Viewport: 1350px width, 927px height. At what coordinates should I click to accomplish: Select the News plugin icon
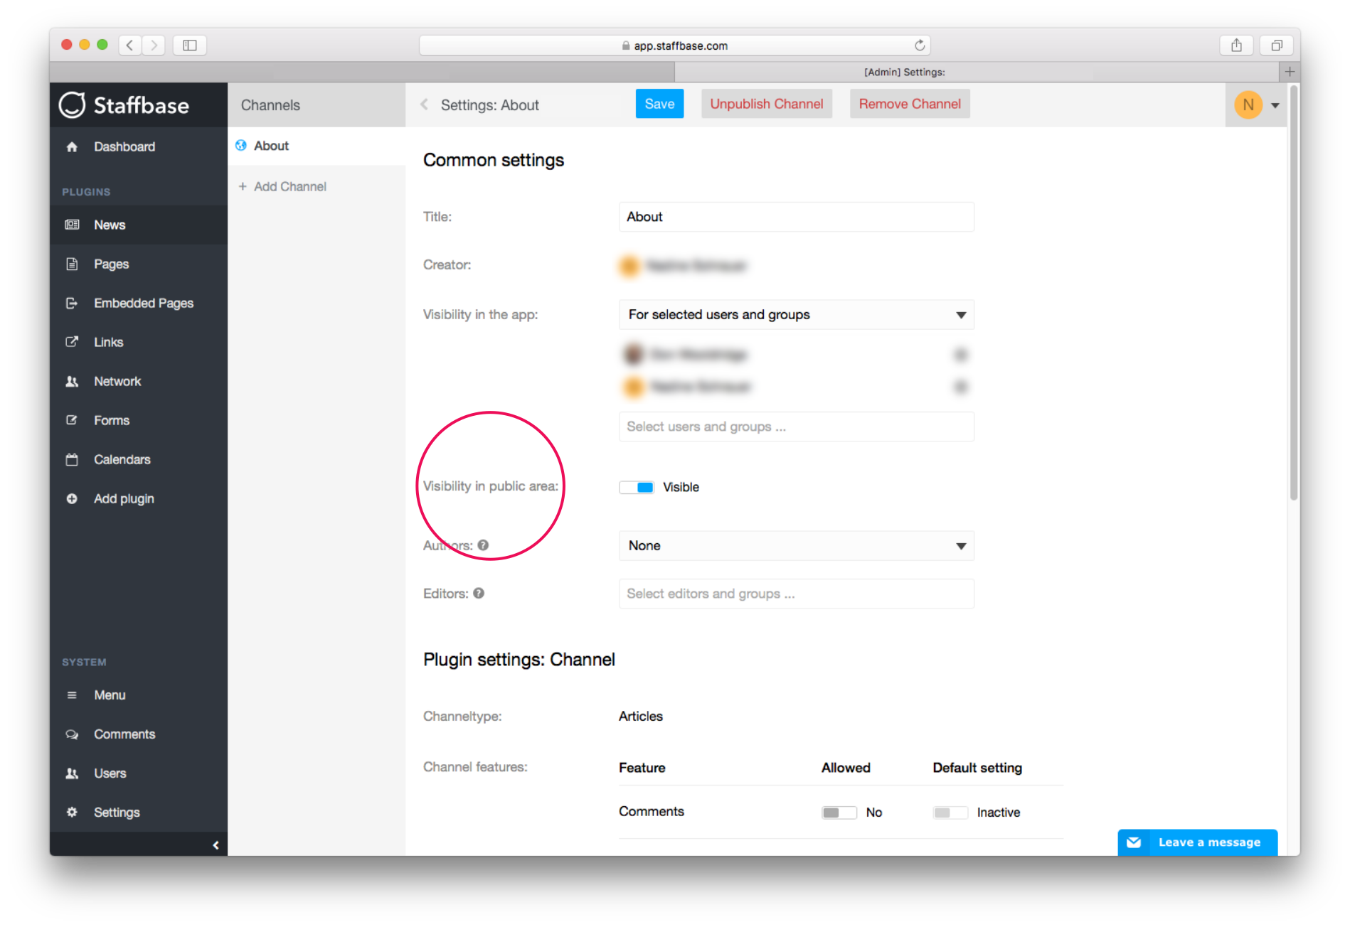pos(72,225)
